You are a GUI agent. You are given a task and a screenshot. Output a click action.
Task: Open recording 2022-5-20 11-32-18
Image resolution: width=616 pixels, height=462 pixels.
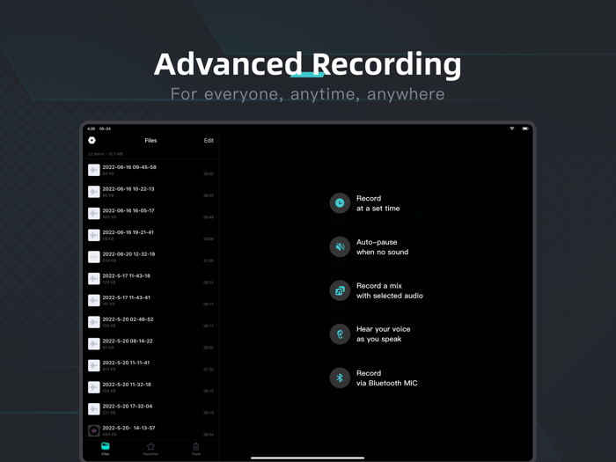tap(150, 387)
